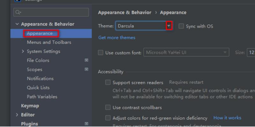Click Plugins badge icon in sidebar
This screenshot has width=255, height=127.
point(86,124)
